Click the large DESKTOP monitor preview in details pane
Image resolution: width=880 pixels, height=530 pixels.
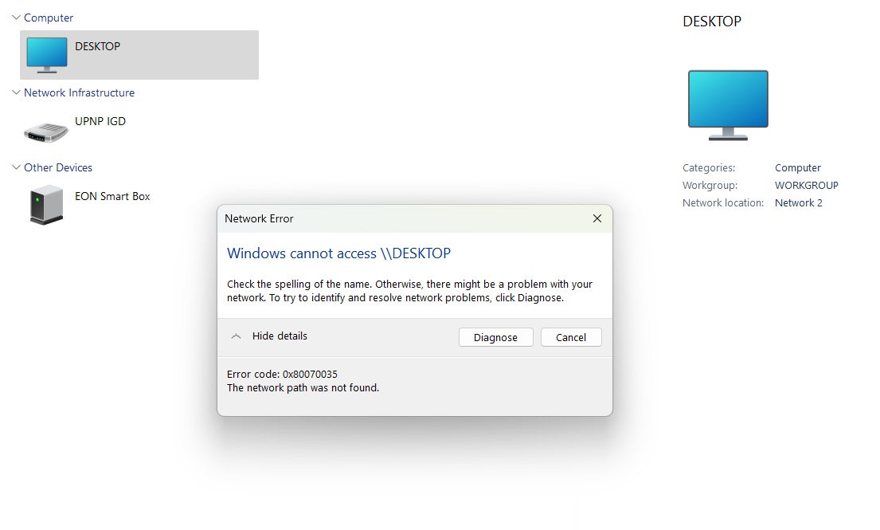pyautogui.click(x=728, y=105)
